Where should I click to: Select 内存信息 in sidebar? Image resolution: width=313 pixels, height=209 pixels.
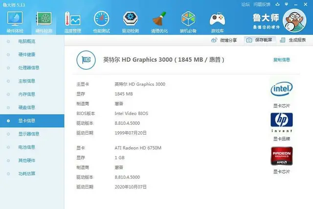point(32,94)
